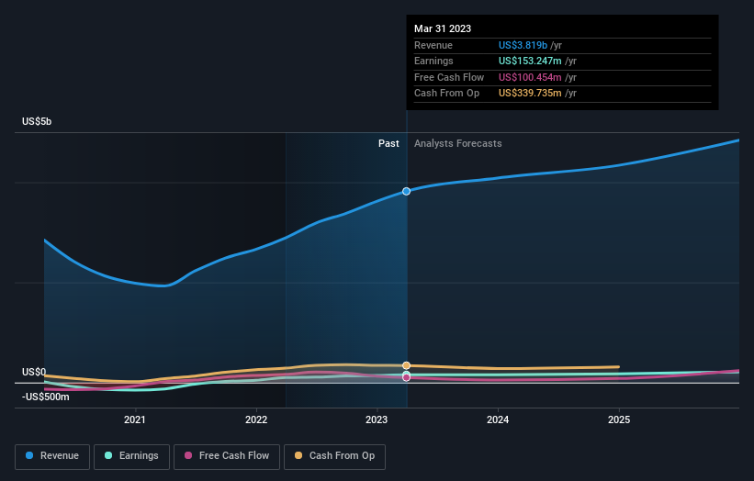The height and width of the screenshot is (481, 754).
Task: Click the blue Revenue data point marker
Action: pos(406,191)
